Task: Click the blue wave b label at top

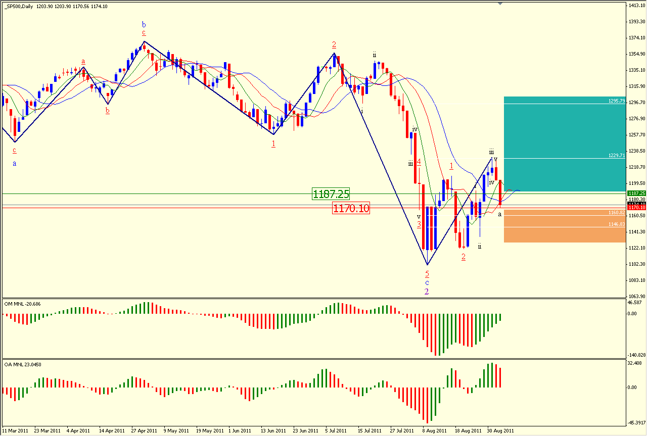Action: tap(144, 24)
